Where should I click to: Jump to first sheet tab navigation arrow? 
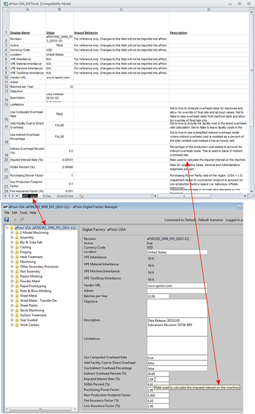click(5, 196)
